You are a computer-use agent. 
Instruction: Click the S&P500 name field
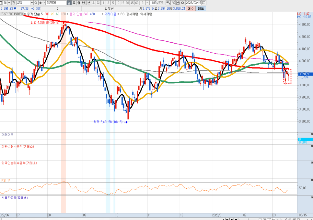click(x=56, y=3)
